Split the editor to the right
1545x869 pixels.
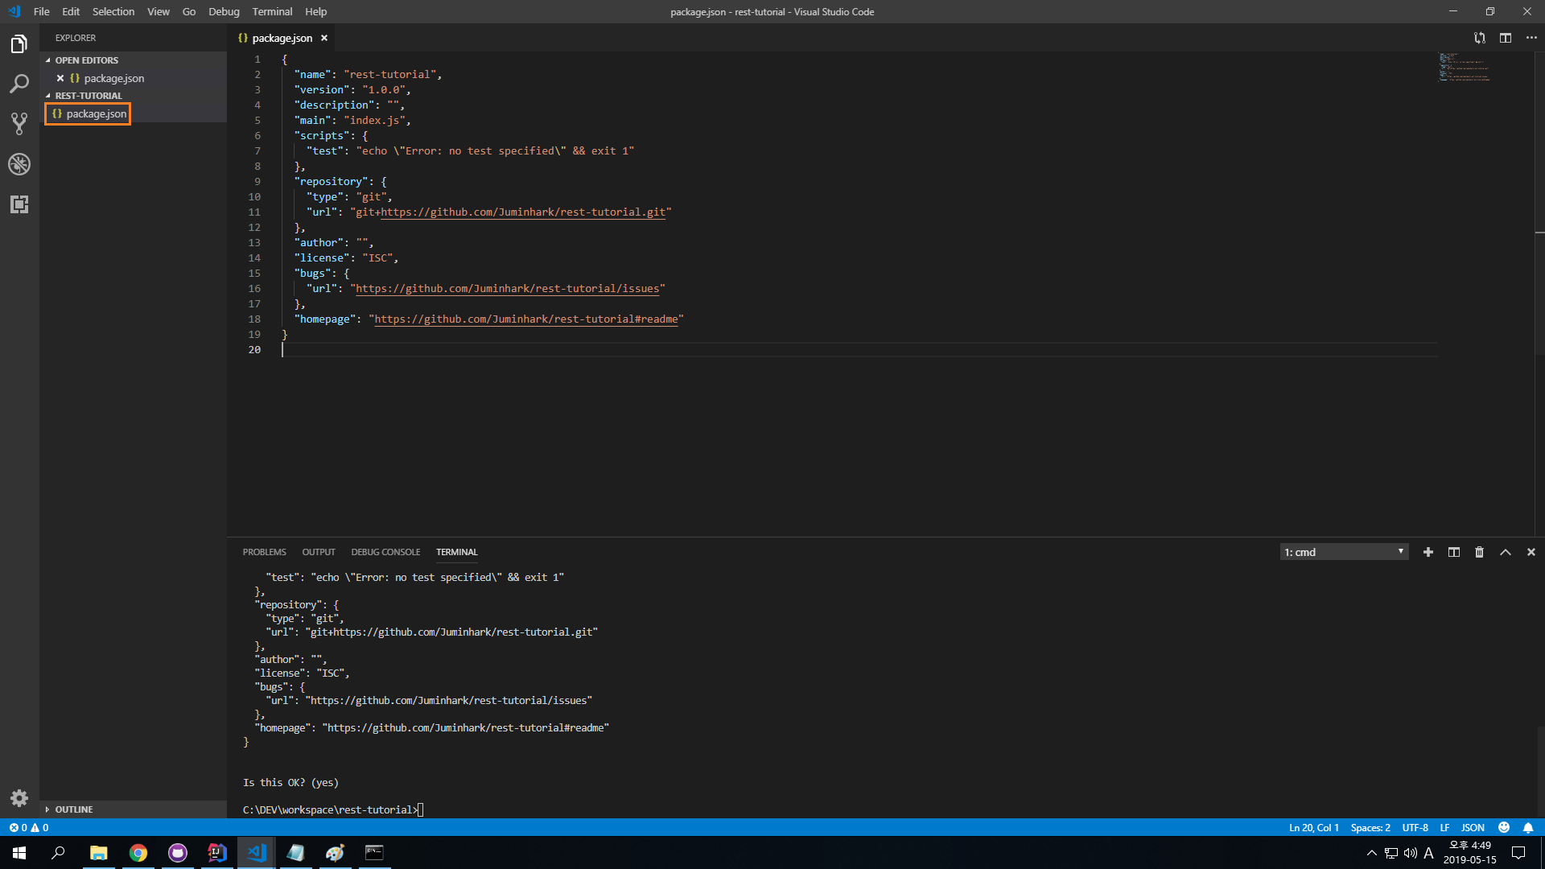point(1506,38)
